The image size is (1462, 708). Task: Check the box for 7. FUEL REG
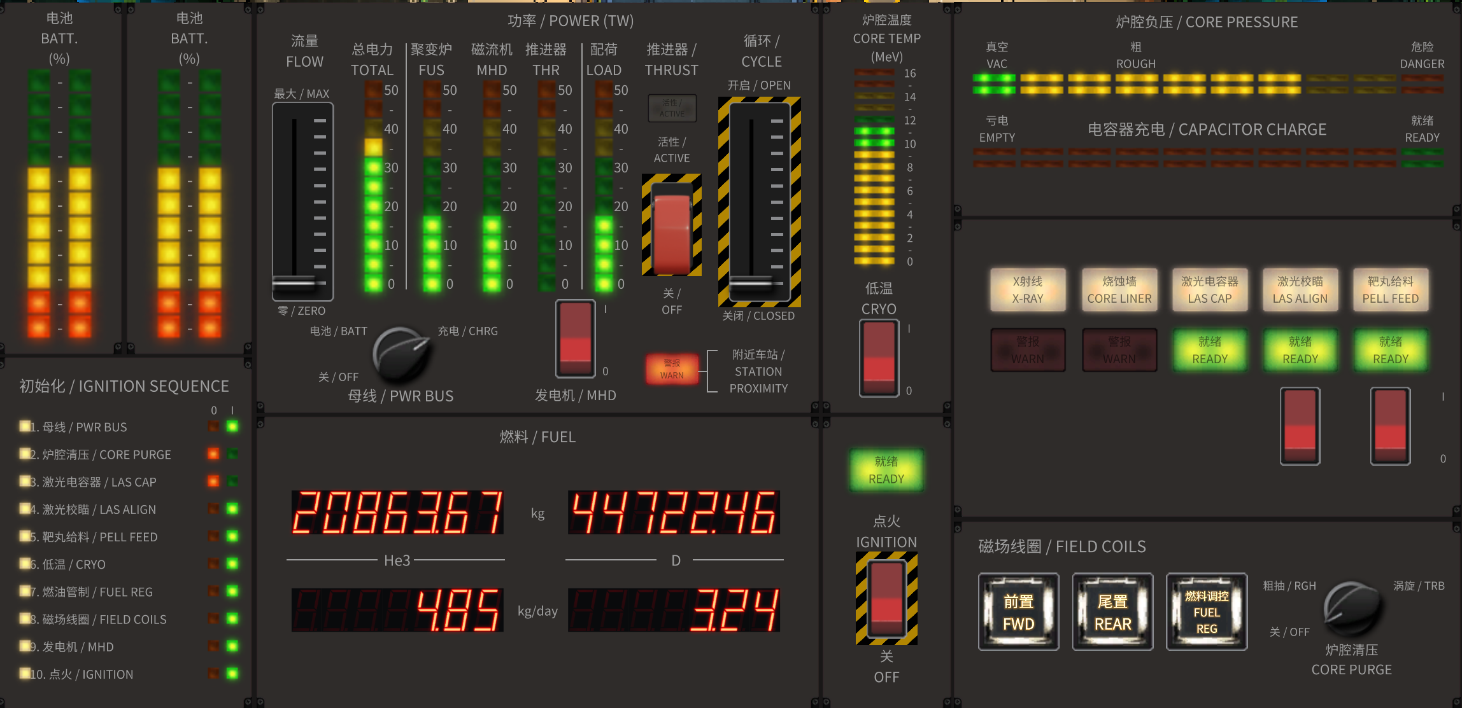(x=25, y=591)
